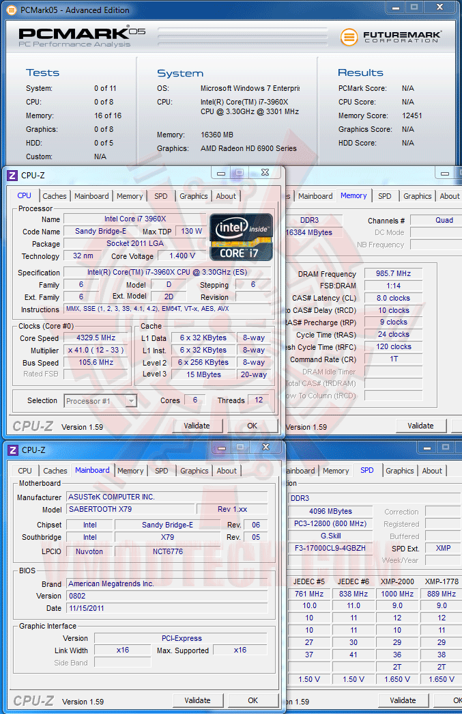Screen dimensions: 462x714
Task: Click the Multiplier x 41.0 field
Action: click(96, 351)
